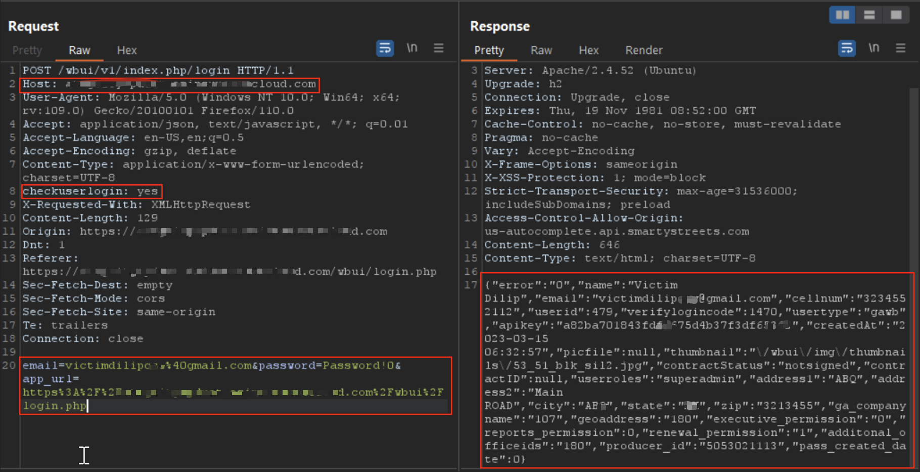Click the Server: Apache response header line
Viewport: 920px width, 472px height.
click(590, 70)
